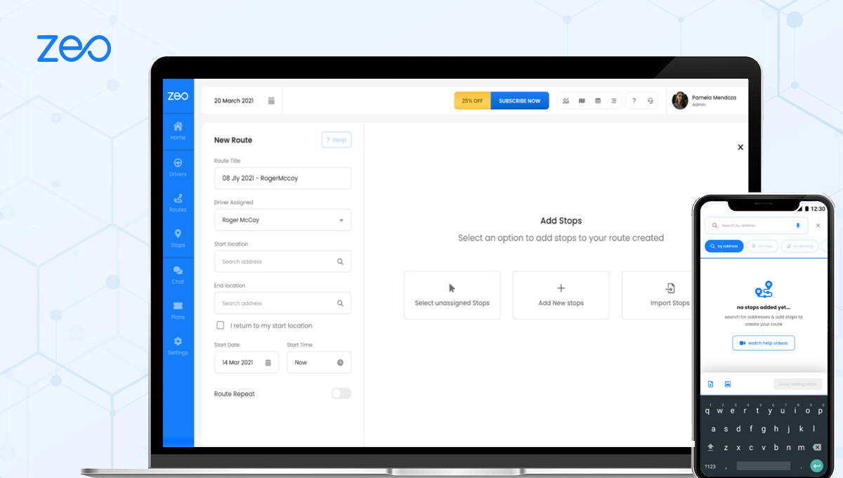Switch to table view icon
Screen dimensions: 843x478
pyautogui.click(x=598, y=101)
